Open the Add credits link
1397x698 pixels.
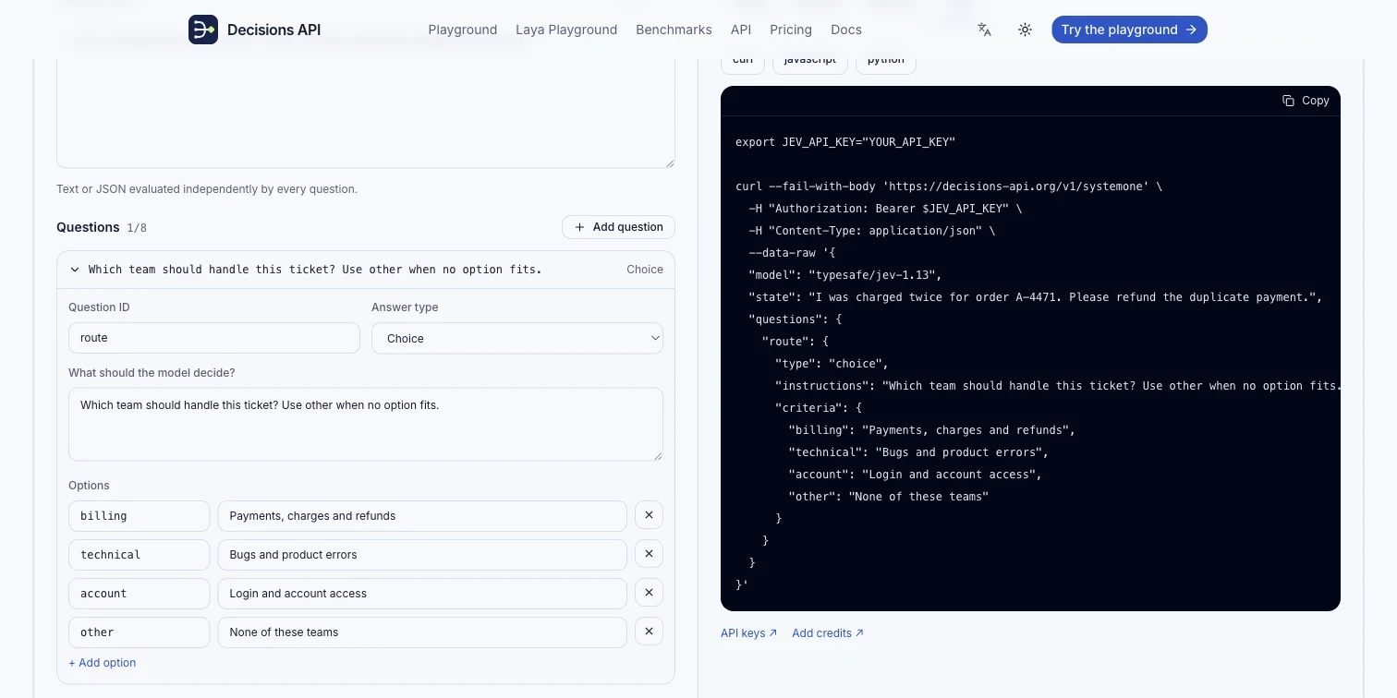coord(828,633)
